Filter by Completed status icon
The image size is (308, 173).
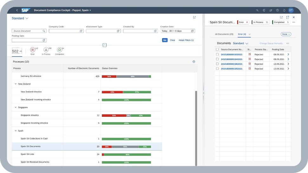[59, 50]
